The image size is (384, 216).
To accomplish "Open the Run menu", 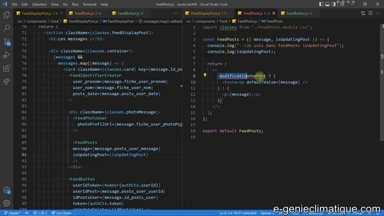I will tap(75, 4).
